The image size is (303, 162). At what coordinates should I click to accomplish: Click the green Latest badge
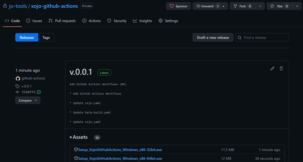pyautogui.click(x=104, y=73)
